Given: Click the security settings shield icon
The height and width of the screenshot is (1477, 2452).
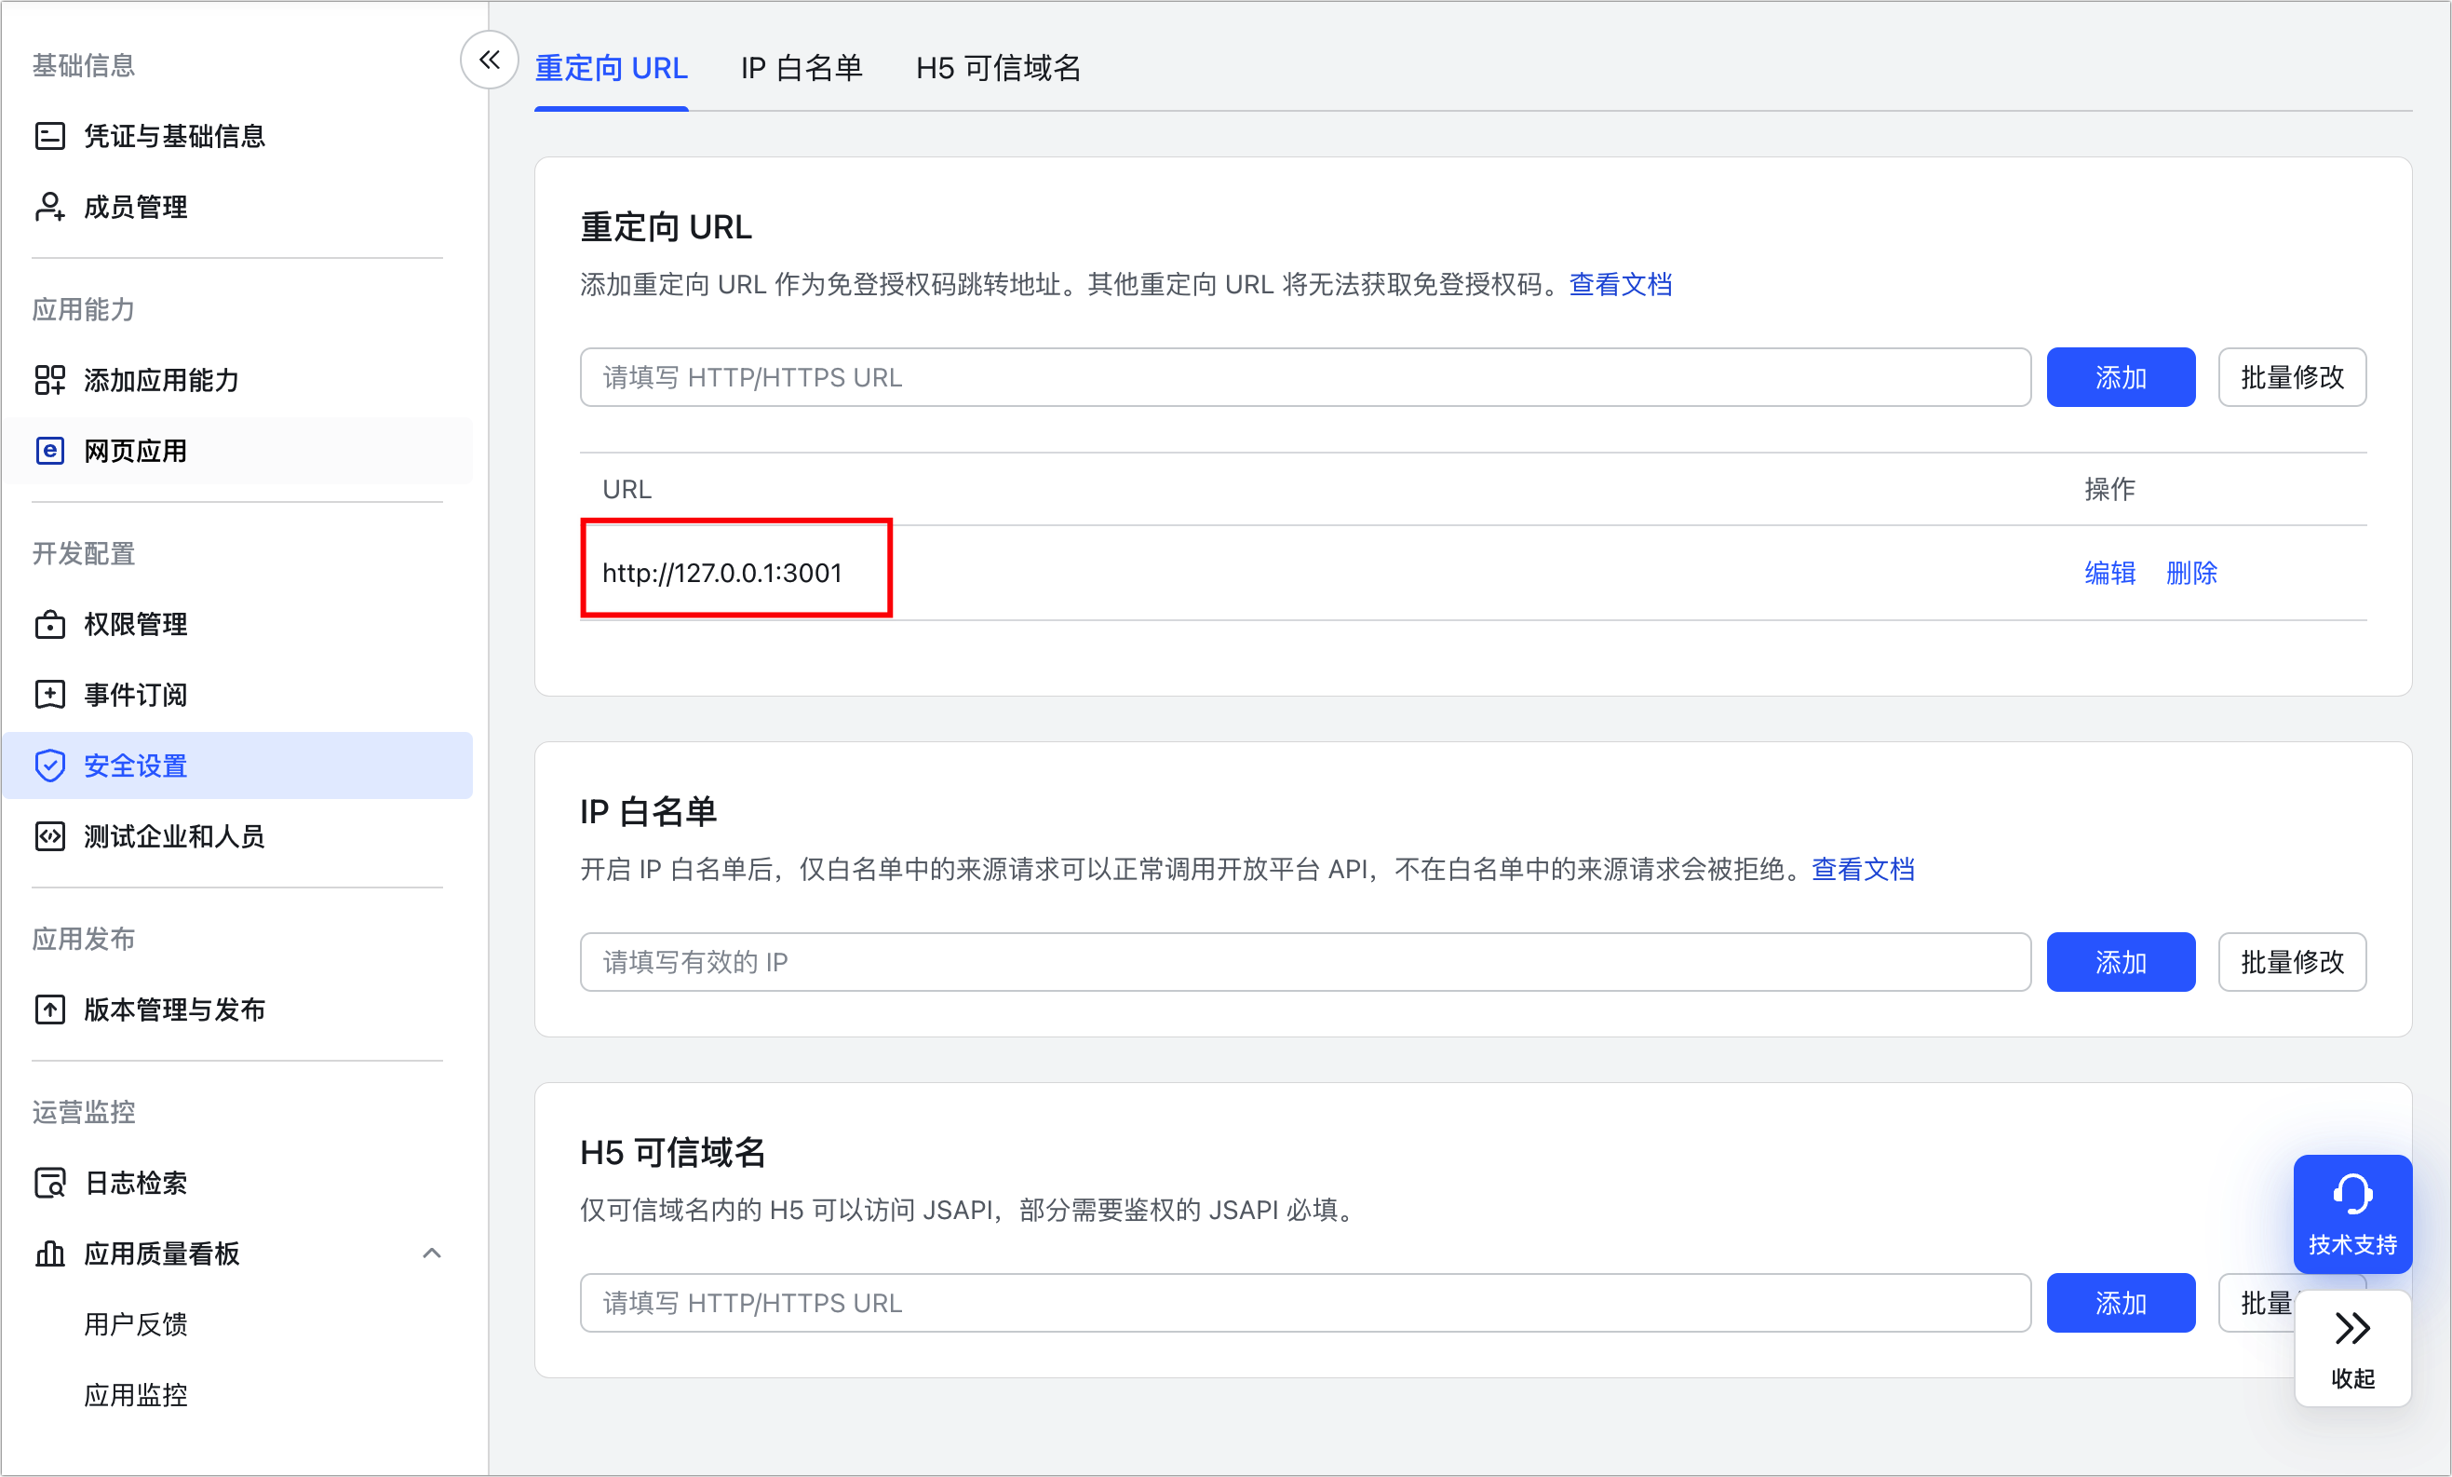Looking at the screenshot, I should 49,766.
